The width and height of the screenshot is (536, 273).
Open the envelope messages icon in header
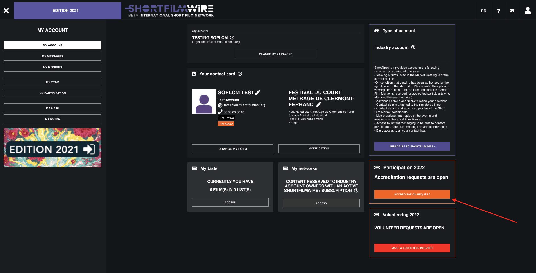(x=512, y=11)
